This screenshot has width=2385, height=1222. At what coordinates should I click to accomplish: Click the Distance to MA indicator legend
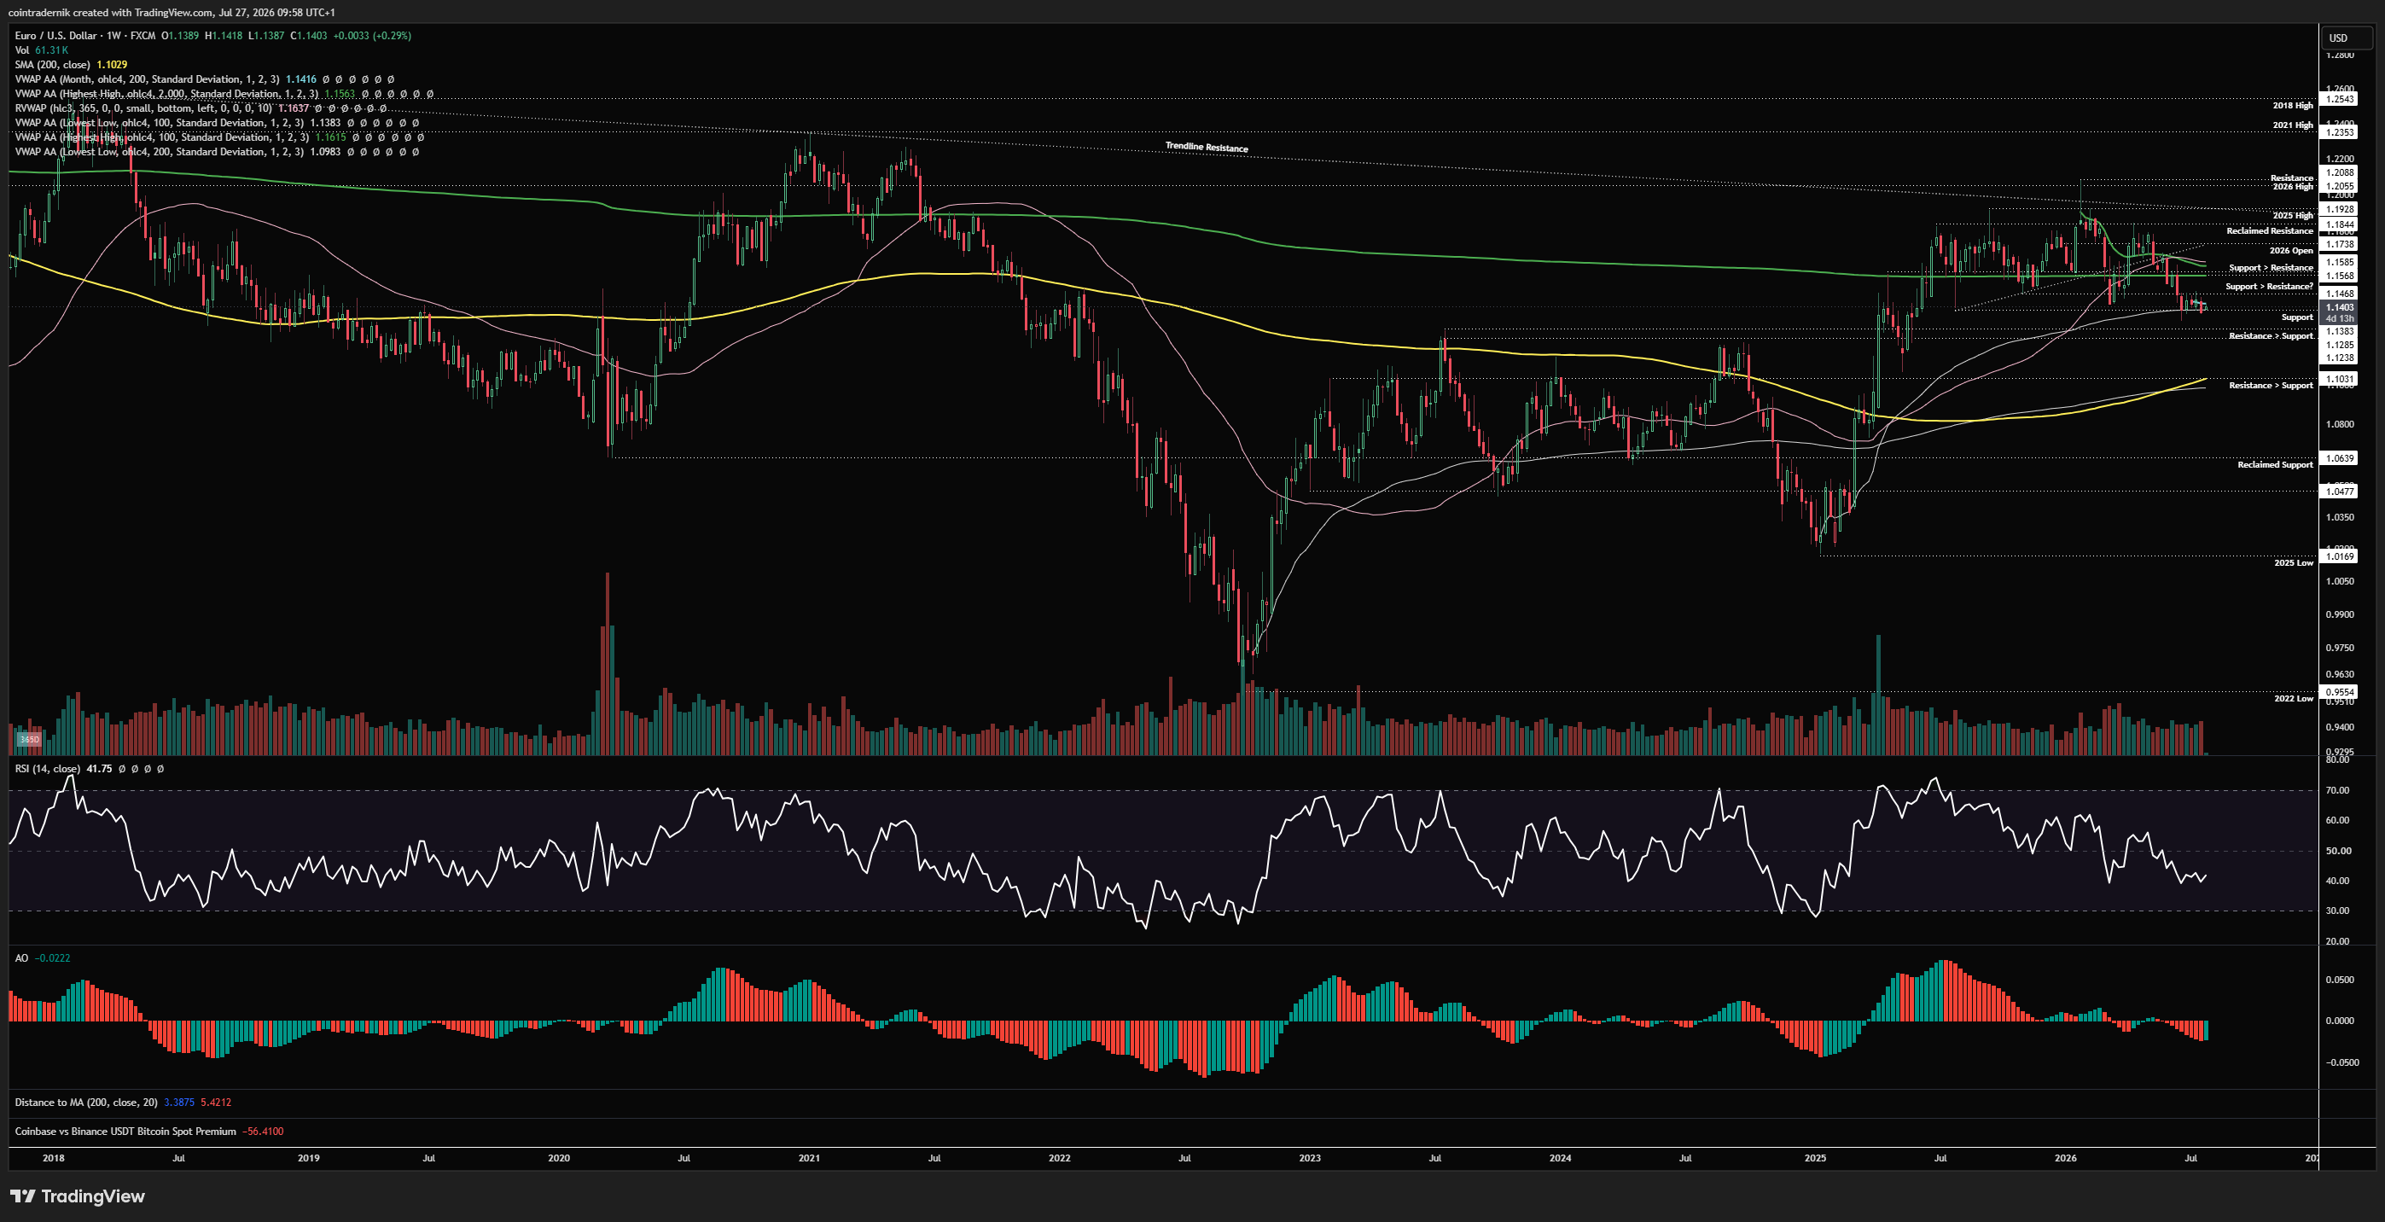click(x=123, y=1103)
